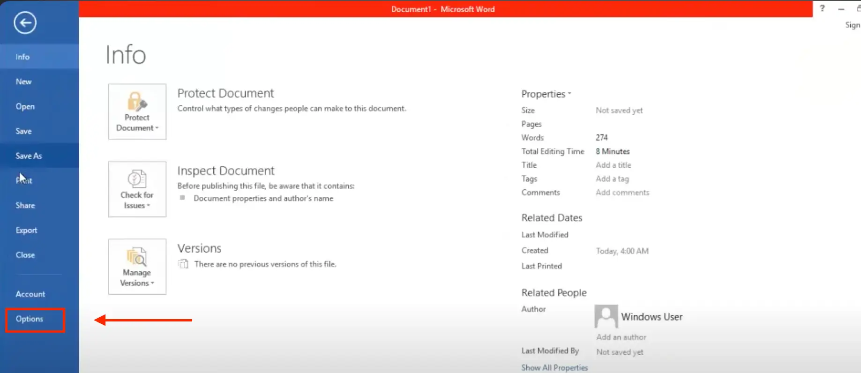Click 'Document properties and author's name' text
The image size is (861, 373).
(263, 198)
